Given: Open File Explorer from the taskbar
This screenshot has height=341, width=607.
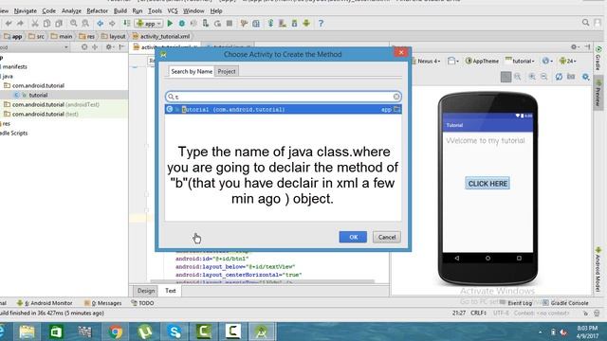Looking at the screenshot, I should pos(27,332).
